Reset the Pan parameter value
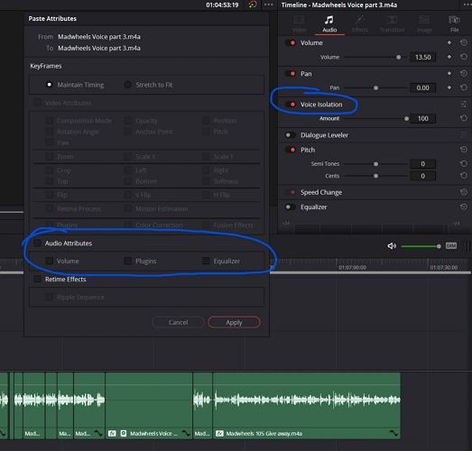 point(464,87)
